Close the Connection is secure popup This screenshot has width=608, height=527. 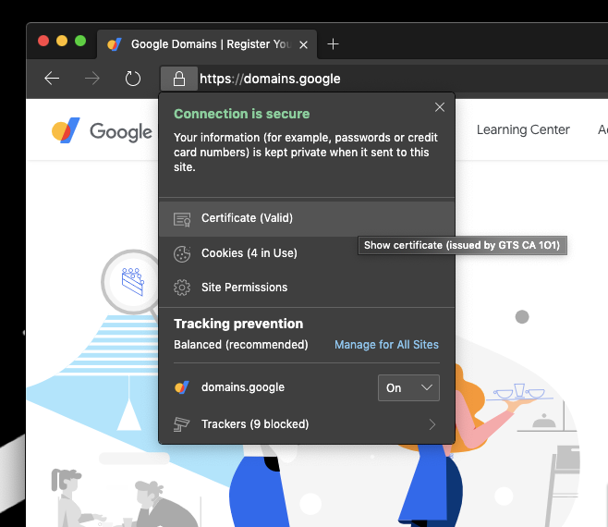(x=439, y=107)
